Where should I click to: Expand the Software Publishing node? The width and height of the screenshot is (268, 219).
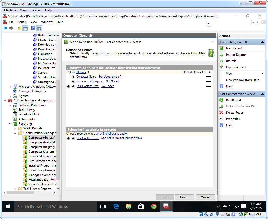pyautogui.click(x=10, y=105)
